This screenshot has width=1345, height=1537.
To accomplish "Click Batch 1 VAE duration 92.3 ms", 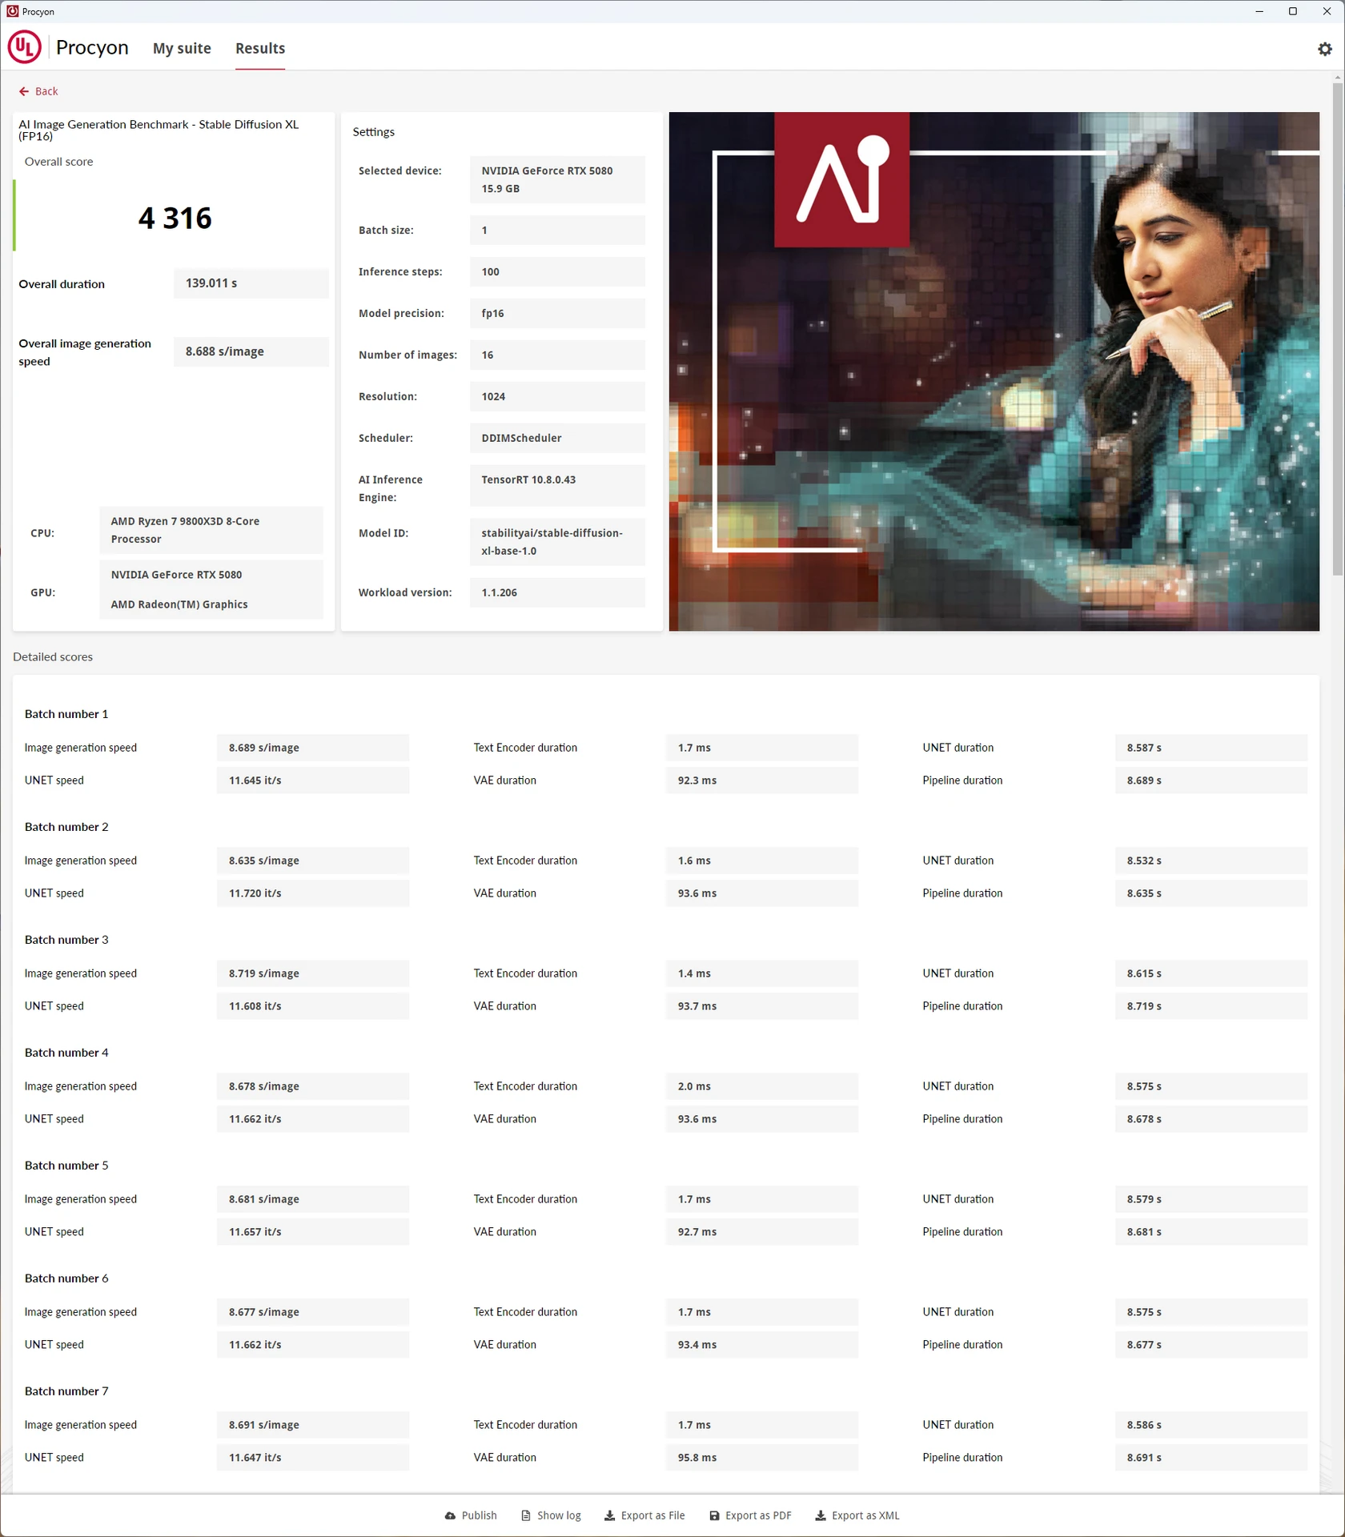I will (761, 781).
